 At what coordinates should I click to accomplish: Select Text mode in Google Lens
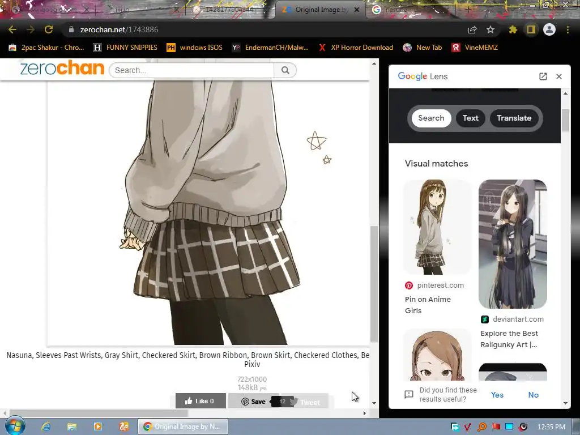point(471,118)
